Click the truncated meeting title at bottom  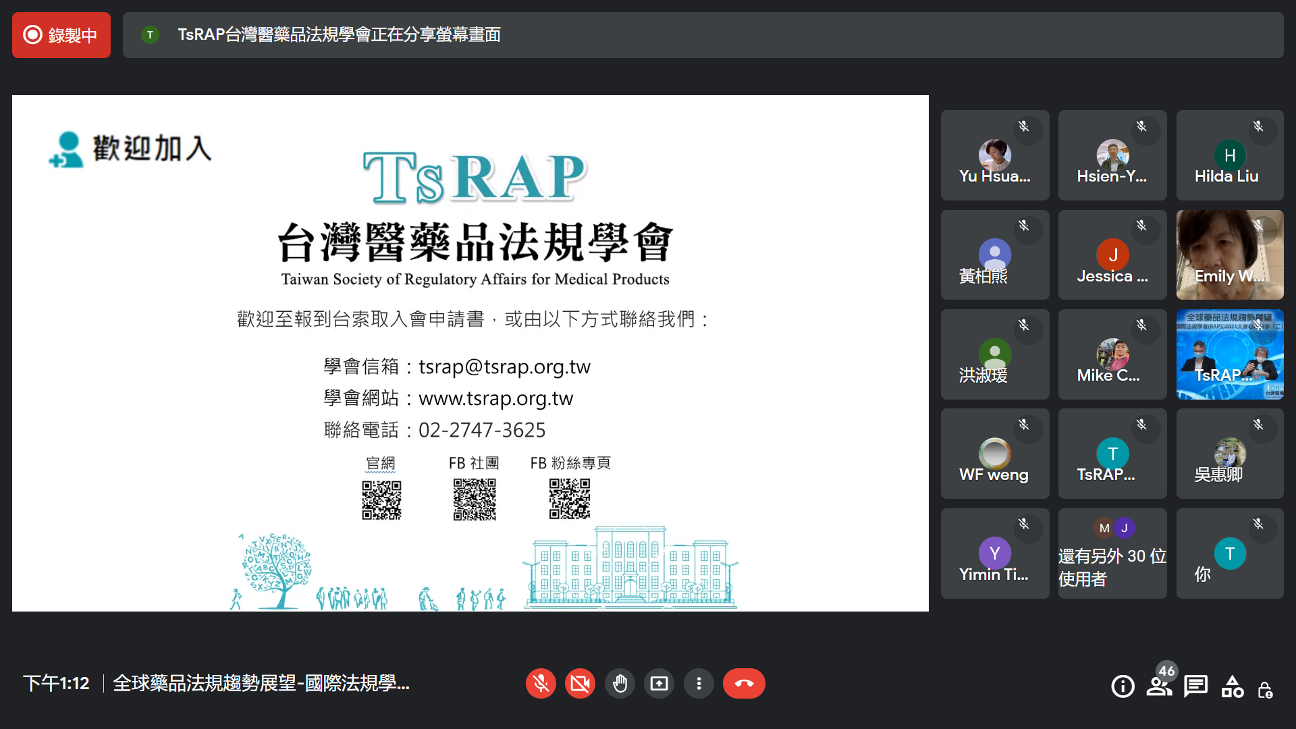(x=261, y=684)
